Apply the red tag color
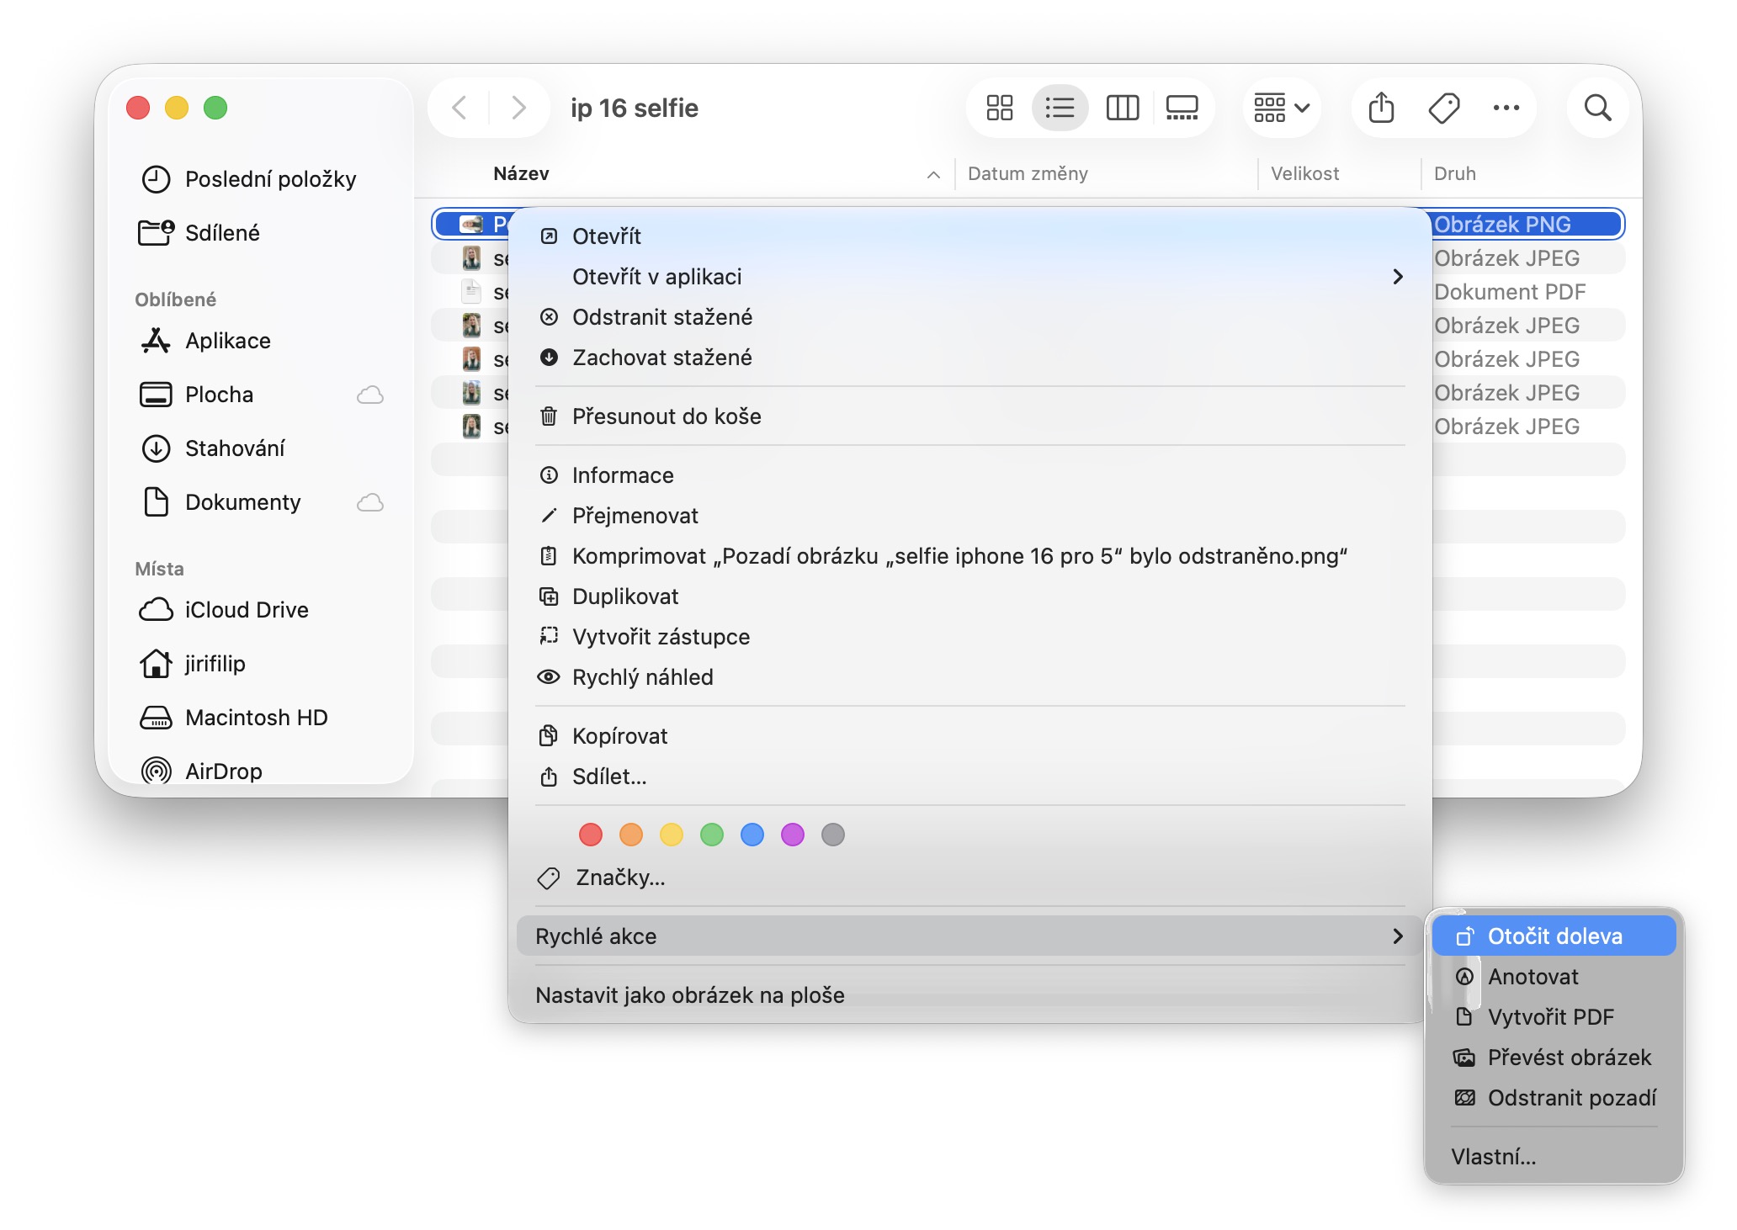Screen dimensions: 1737x1230 (591, 835)
